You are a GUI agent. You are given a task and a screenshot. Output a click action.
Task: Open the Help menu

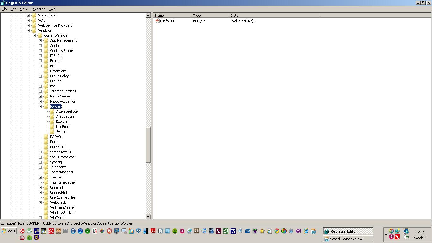[52, 9]
